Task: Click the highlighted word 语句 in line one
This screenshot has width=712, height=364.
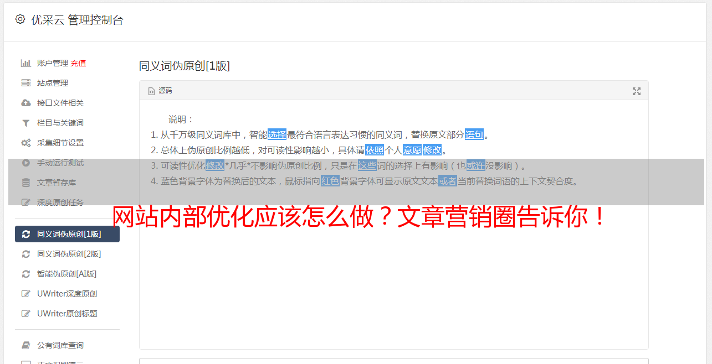Action: point(474,134)
